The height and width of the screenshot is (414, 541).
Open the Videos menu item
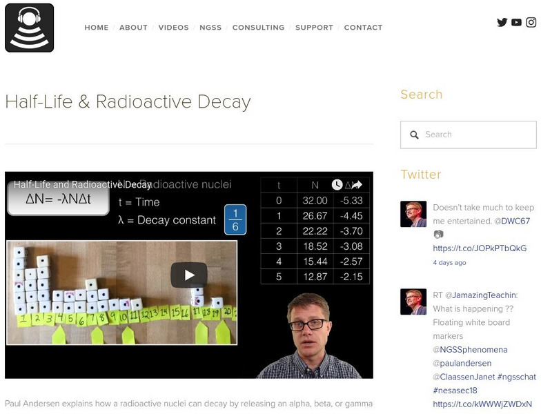(173, 28)
